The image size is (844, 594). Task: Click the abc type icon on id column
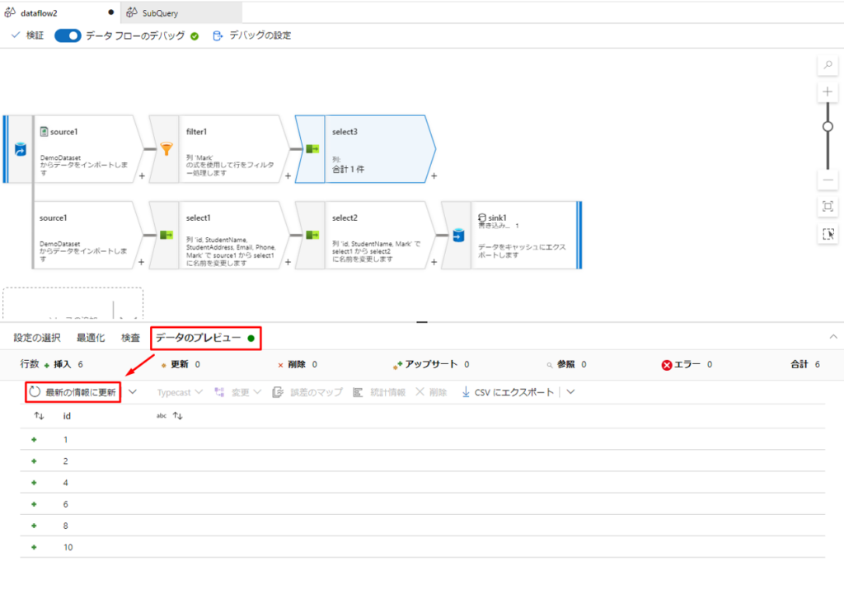click(161, 416)
